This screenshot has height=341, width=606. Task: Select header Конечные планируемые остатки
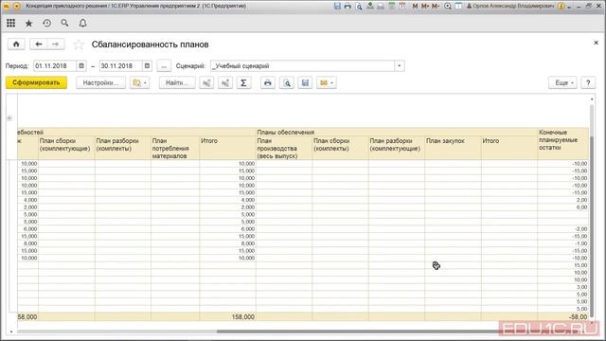point(562,144)
